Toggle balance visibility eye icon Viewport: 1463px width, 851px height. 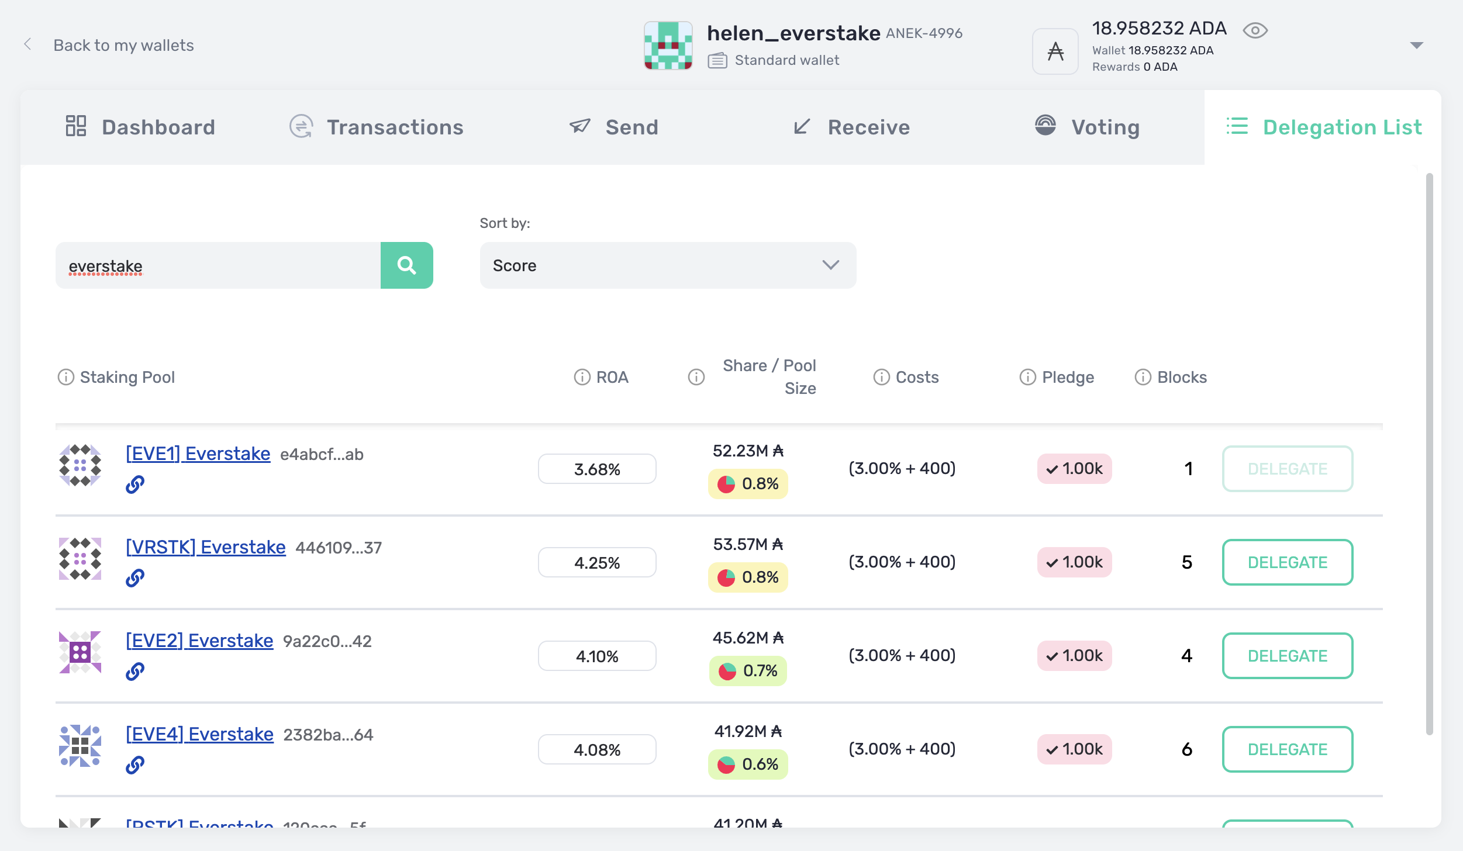(x=1255, y=30)
